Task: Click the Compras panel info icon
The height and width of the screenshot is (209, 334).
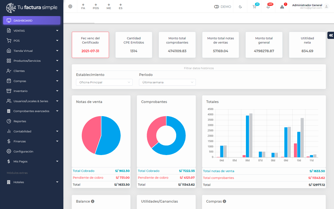Action: tap(224, 201)
